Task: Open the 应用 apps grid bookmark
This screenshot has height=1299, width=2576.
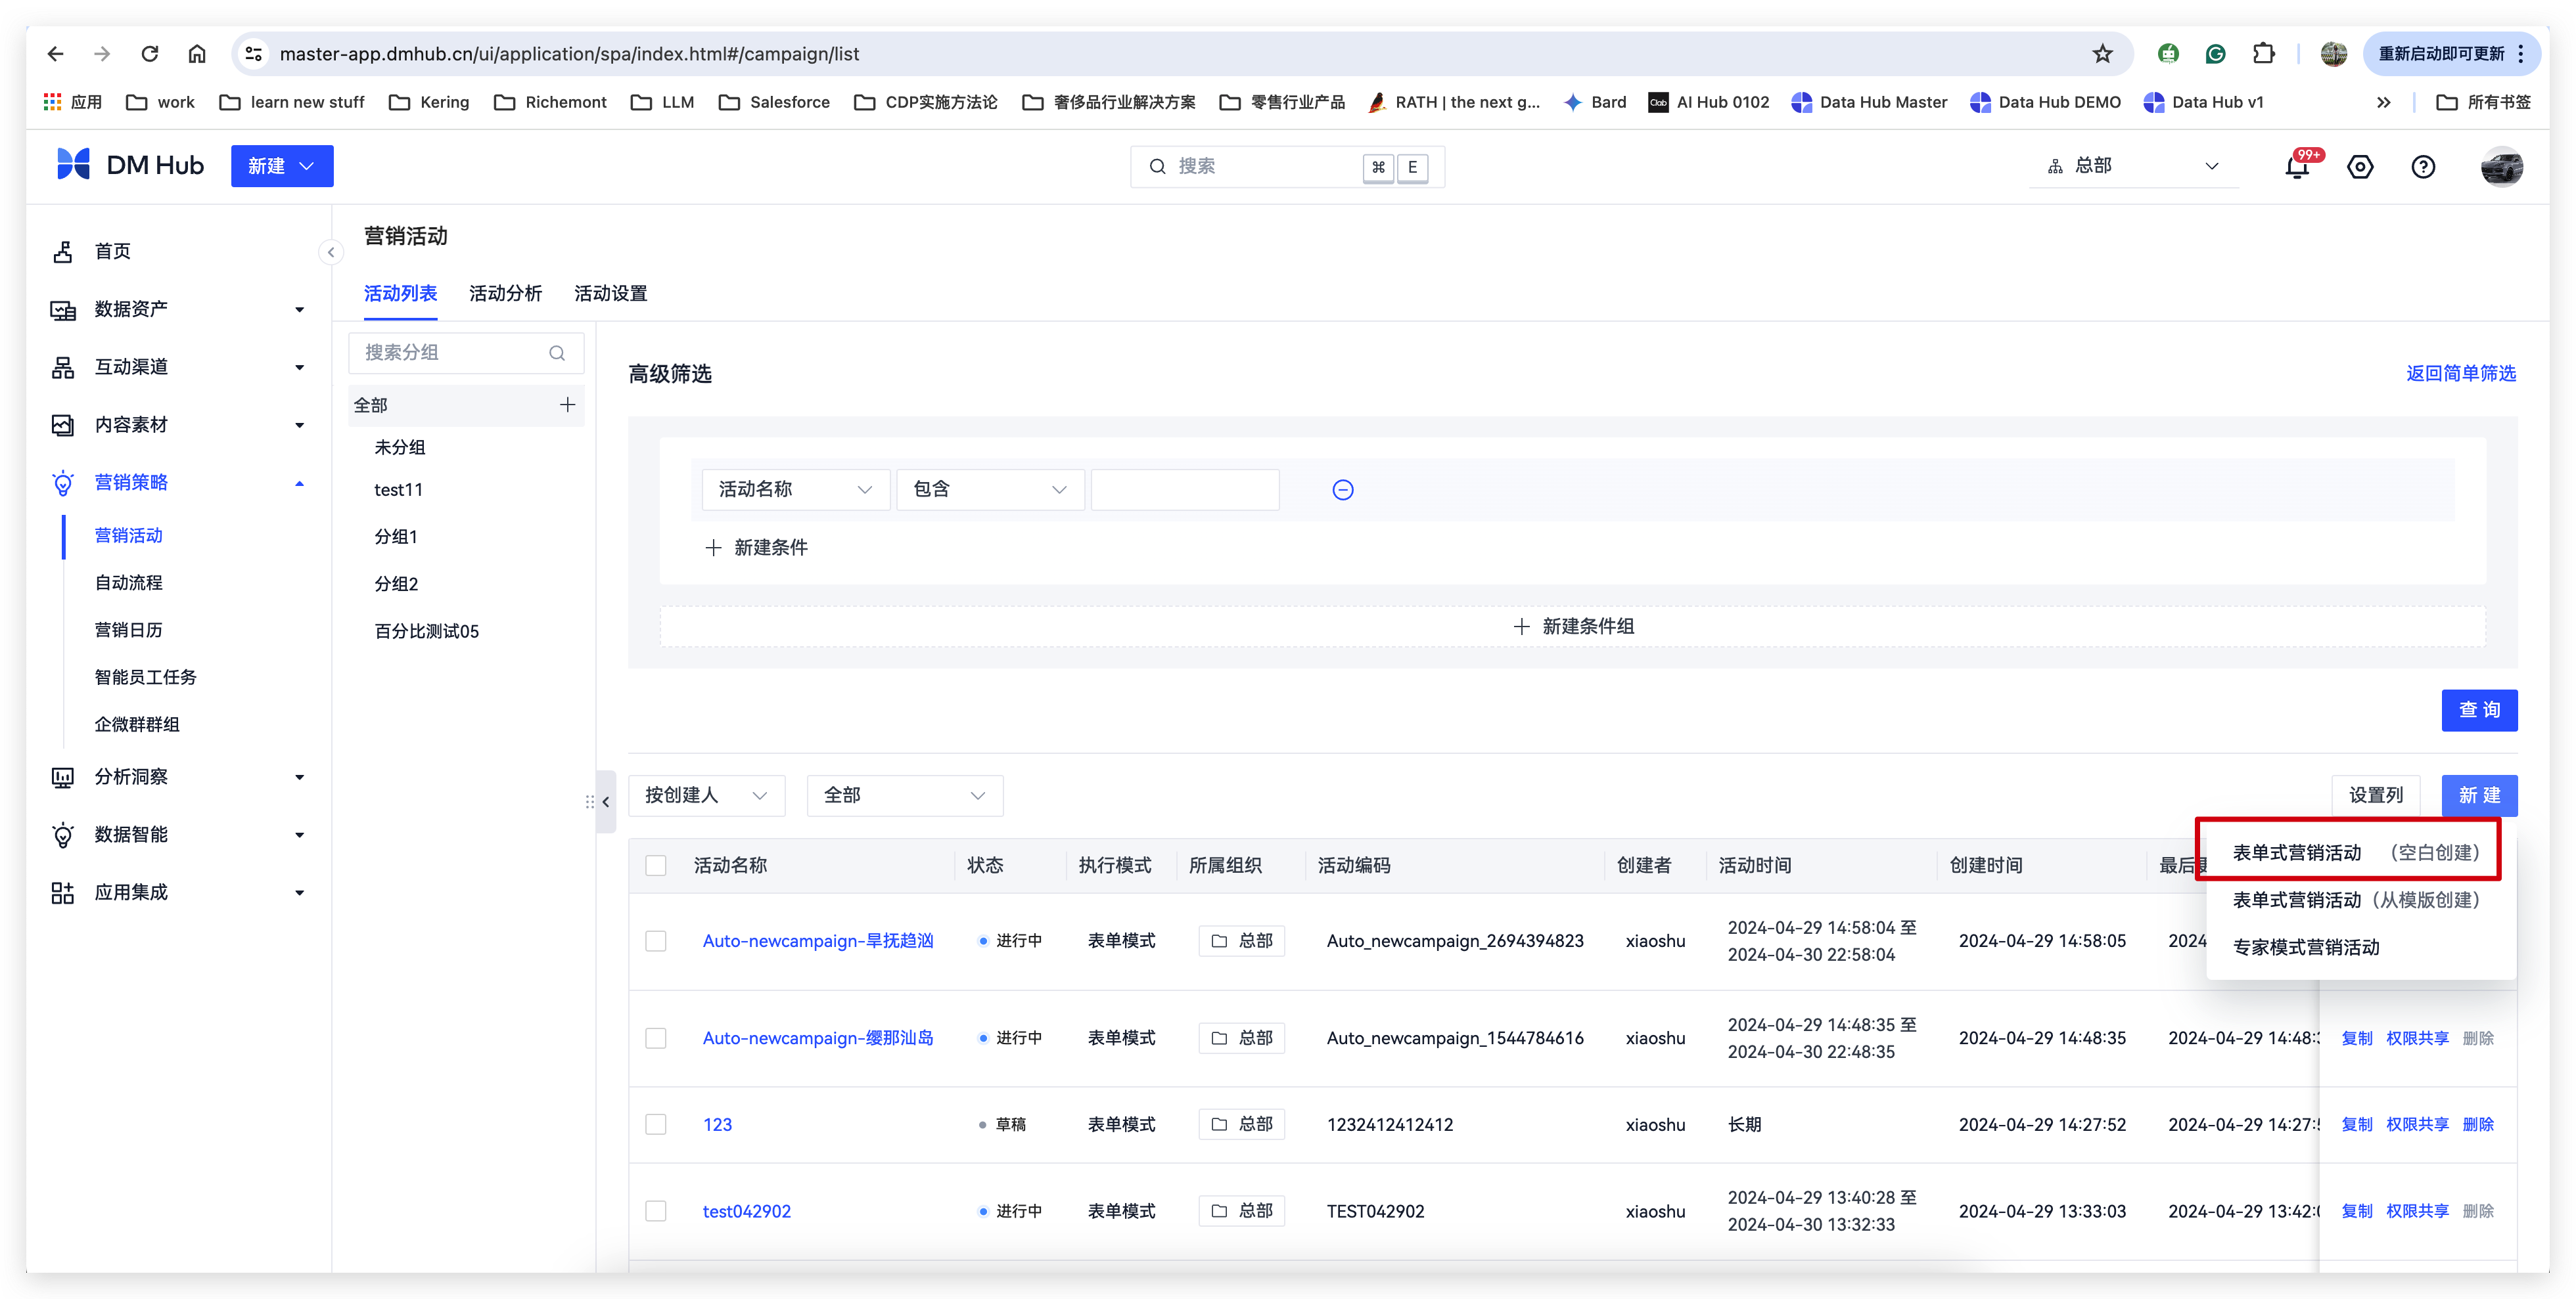Action: pyautogui.click(x=73, y=102)
